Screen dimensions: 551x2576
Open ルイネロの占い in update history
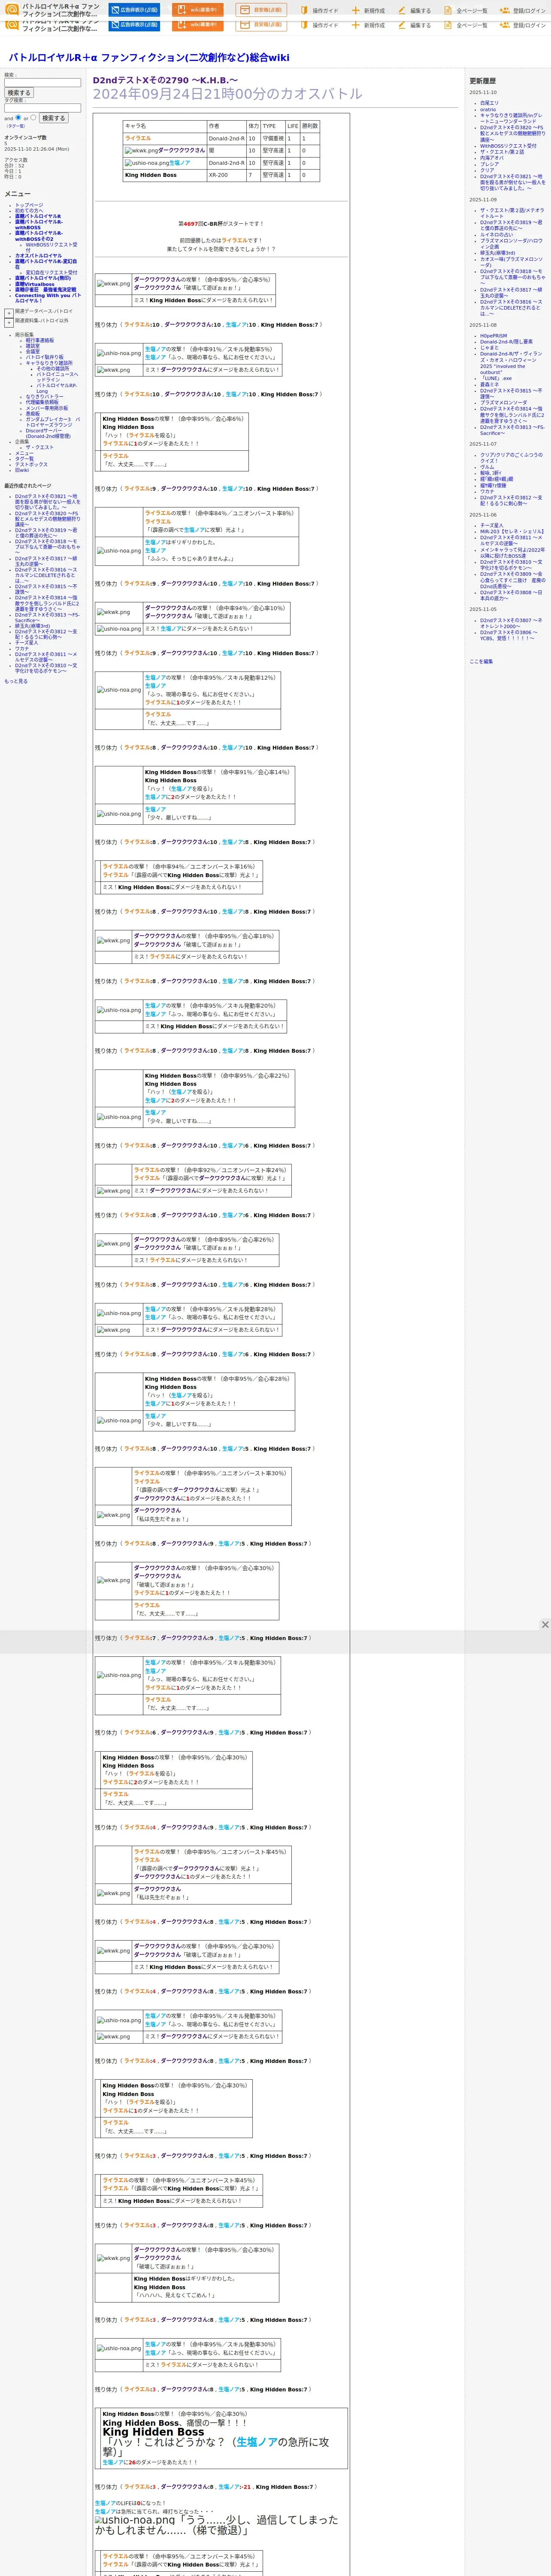497,235
